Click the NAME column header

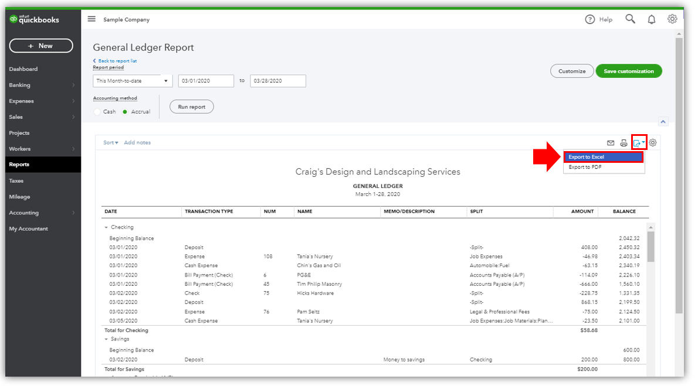pos(305,211)
